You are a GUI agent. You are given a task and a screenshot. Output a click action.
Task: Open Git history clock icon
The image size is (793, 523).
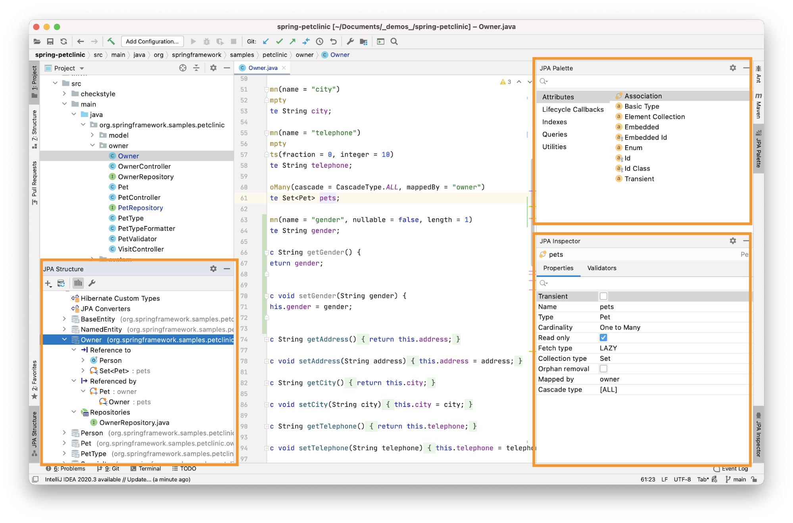click(x=320, y=41)
